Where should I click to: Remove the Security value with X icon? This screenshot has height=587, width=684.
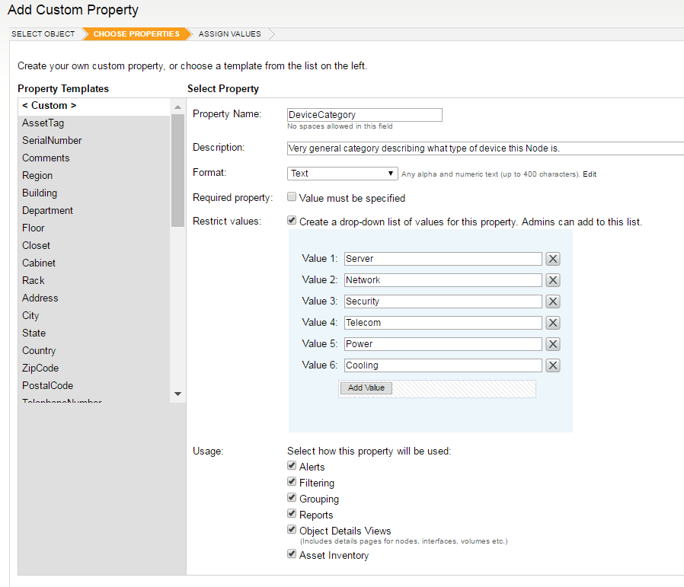[x=553, y=301]
